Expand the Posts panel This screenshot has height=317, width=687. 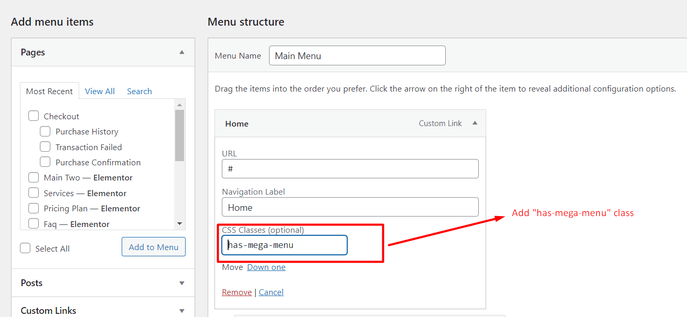[x=181, y=283]
